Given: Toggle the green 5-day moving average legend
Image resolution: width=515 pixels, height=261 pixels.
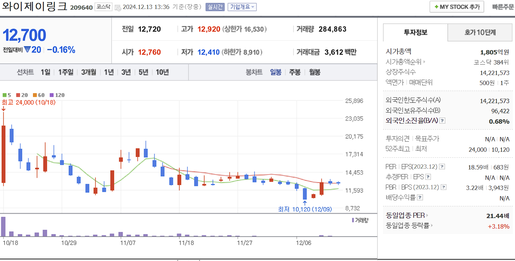Looking at the screenshot, I should pos(5,95).
